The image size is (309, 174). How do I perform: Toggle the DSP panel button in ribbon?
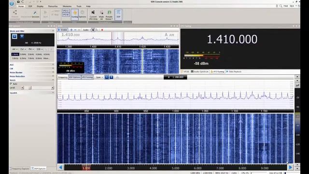(x=118, y=14)
